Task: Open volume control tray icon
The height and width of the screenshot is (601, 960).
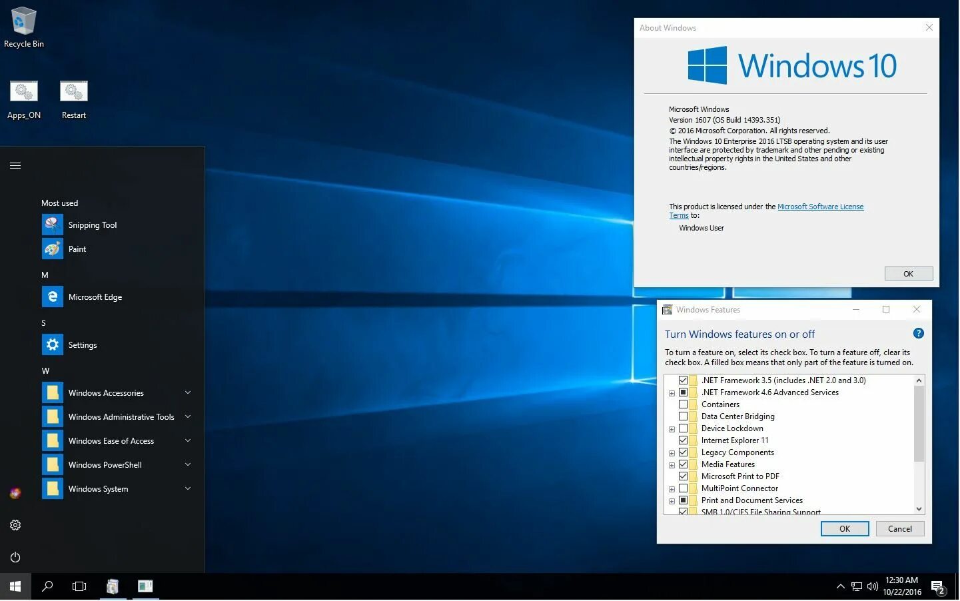Action: pyautogui.click(x=873, y=586)
